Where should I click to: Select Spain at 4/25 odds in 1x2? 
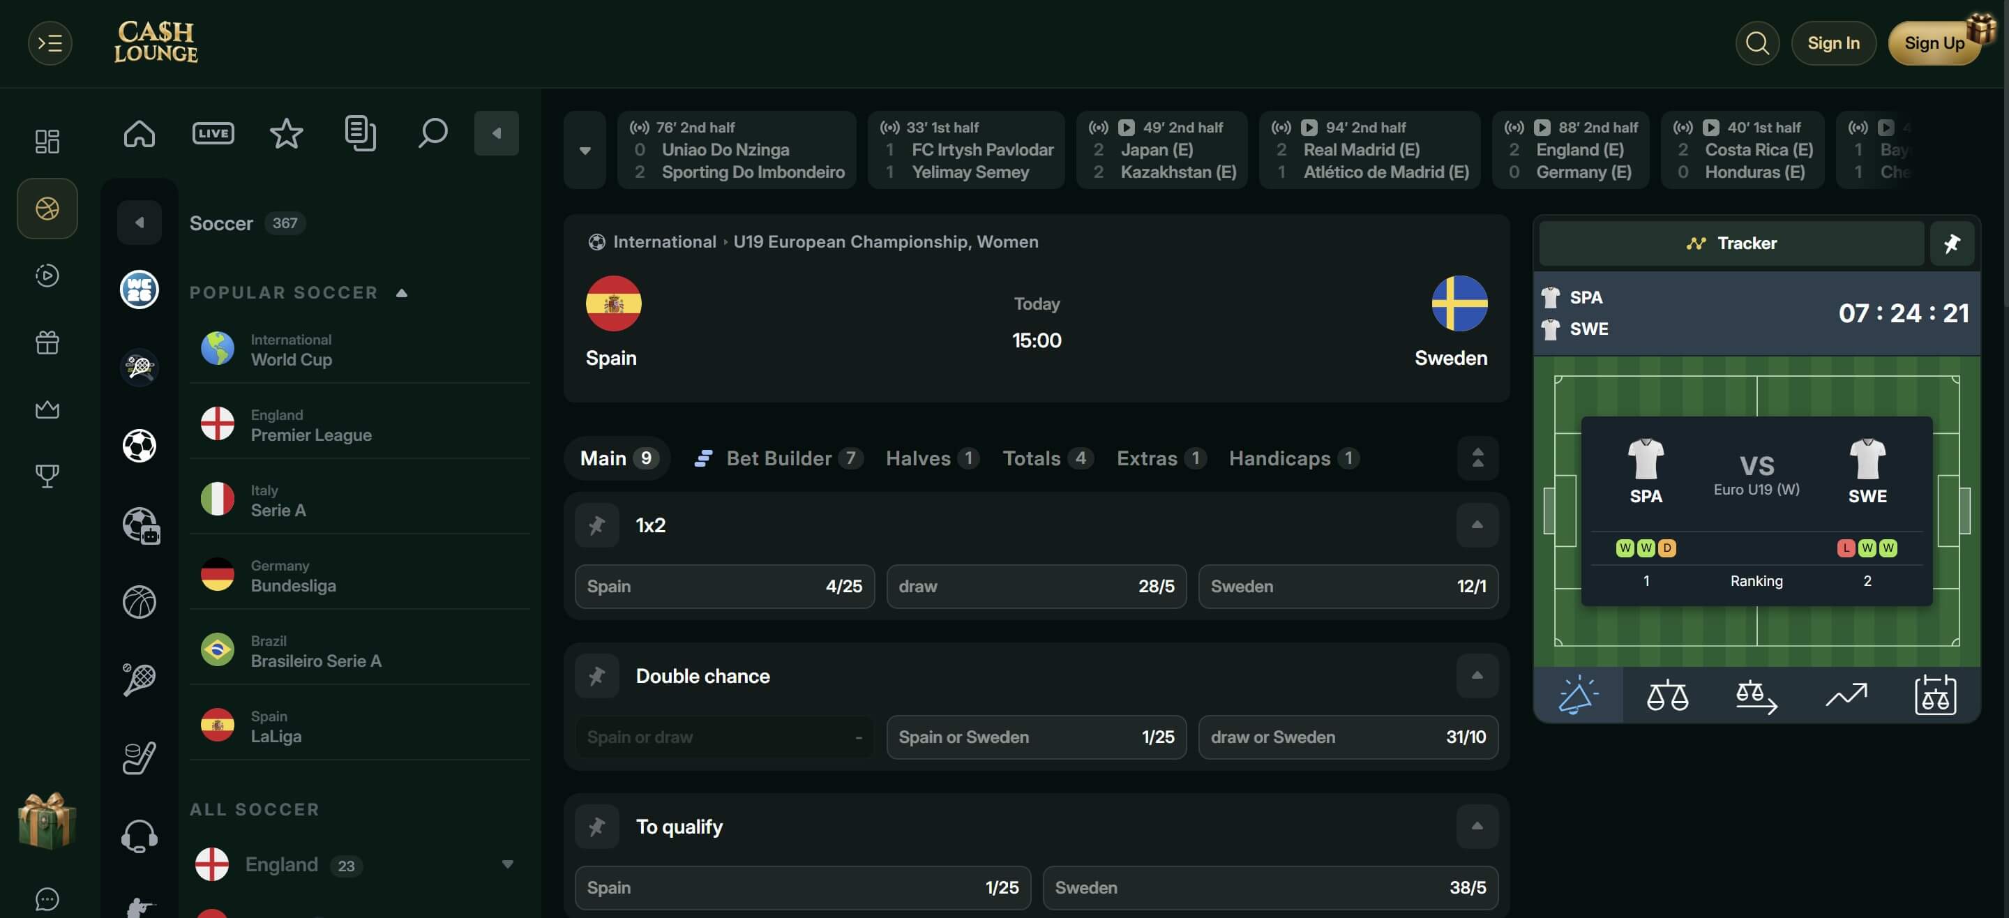pos(725,587)
